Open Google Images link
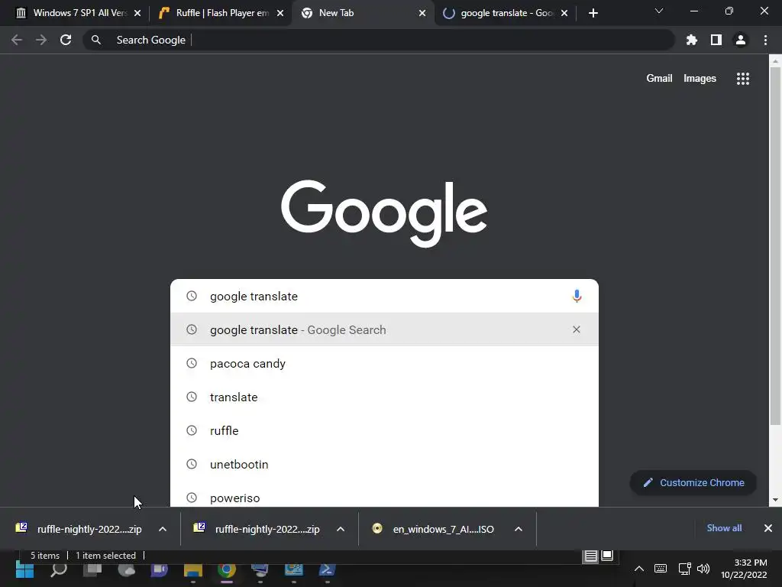This screenshot has width=782, height=587. click(700, 79)
